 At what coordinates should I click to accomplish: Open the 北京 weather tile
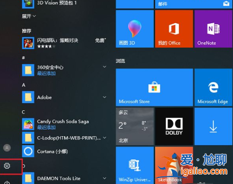tap(135, 126)
